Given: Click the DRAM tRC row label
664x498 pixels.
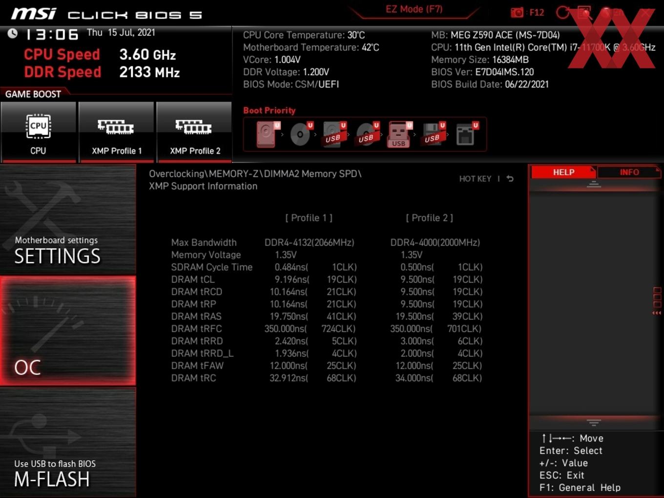Looking at the screenshot, I should 193,378.
